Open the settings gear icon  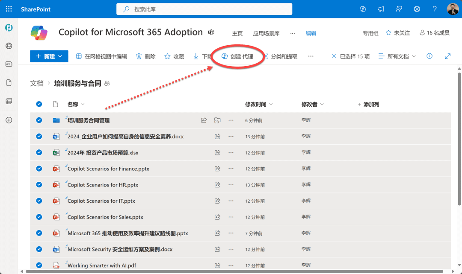pos(417,9)
